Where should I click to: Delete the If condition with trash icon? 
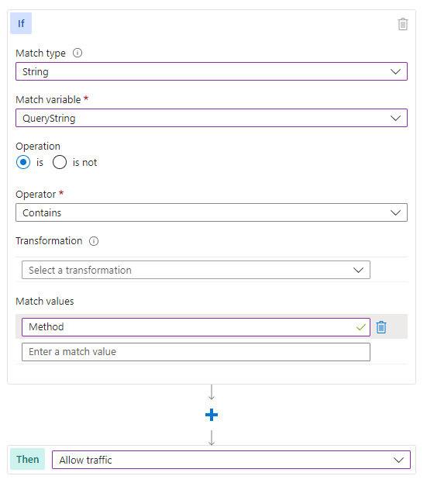pyautogui.click(x=403, y=24)
